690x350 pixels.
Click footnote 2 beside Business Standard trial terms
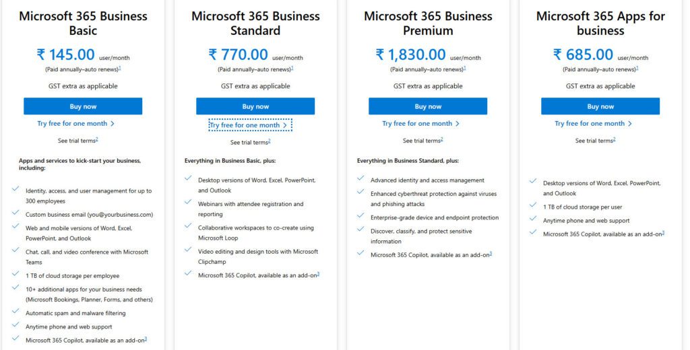270,141
